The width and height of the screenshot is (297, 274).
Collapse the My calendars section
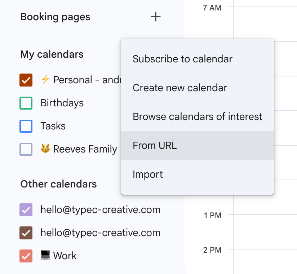click(x=51, y=54)
